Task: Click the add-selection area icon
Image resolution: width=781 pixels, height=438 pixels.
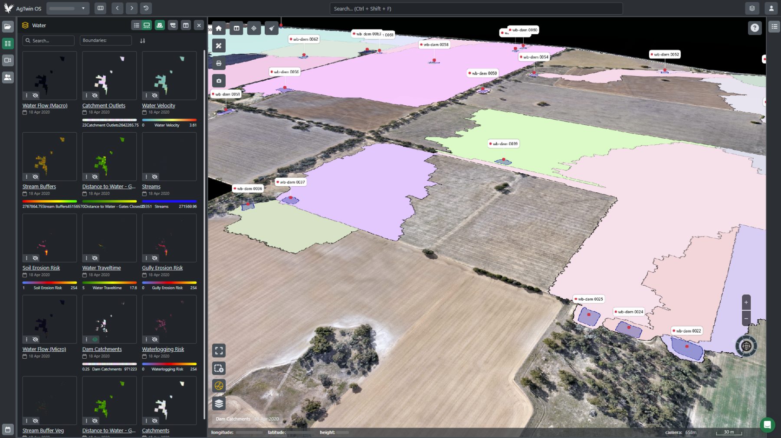Action: tap(219, 368)
